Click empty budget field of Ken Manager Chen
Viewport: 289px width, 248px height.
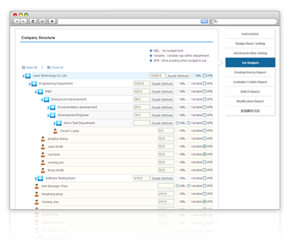pos(166,186)
